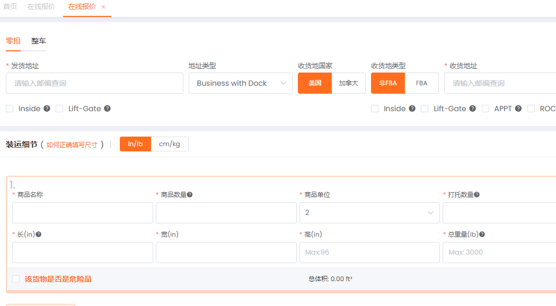556x306 pixels.
Task: Check the destination Lift-Gate option
Action: pos(425,109)
